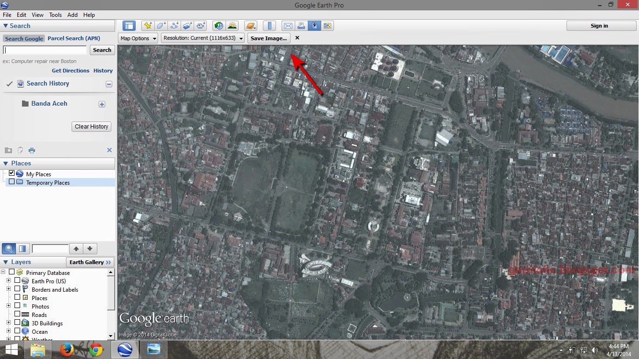Show historical imagery
The width and height of the screenshot is (639, 359).
point(218,26)
